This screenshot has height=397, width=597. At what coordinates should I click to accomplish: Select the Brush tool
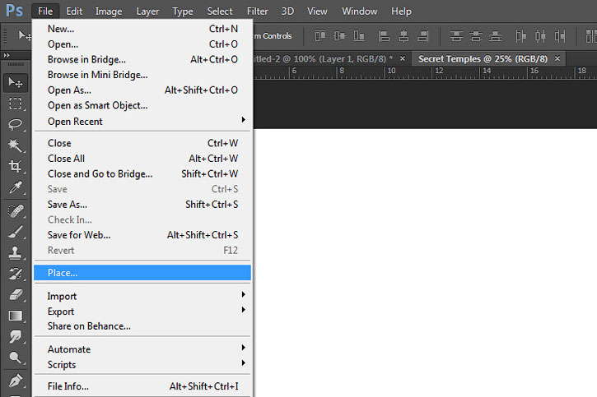(16, 232)
